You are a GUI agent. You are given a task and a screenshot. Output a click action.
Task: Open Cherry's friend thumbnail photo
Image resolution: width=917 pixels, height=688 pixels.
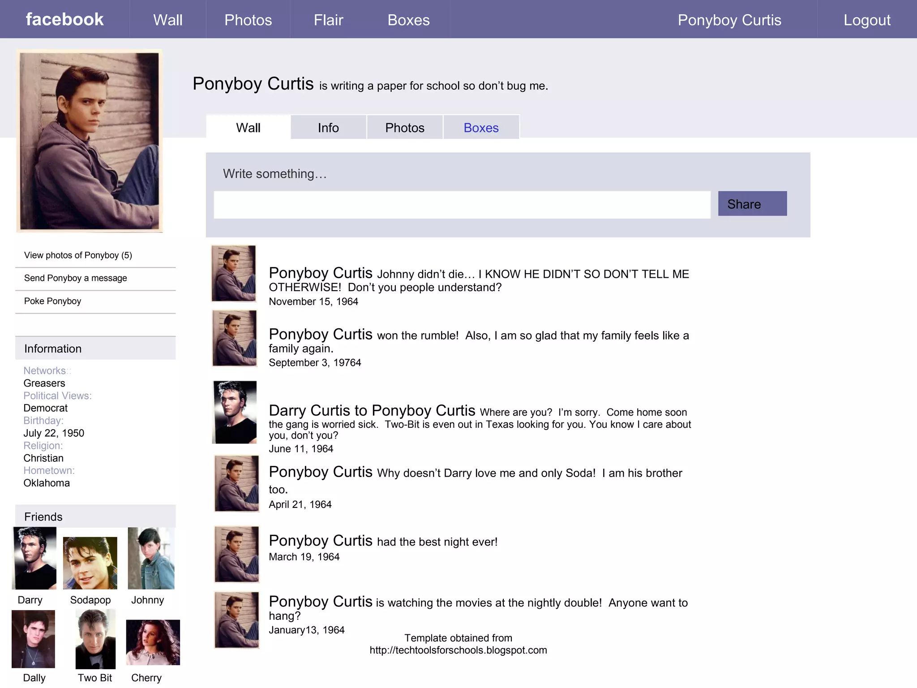153,642
